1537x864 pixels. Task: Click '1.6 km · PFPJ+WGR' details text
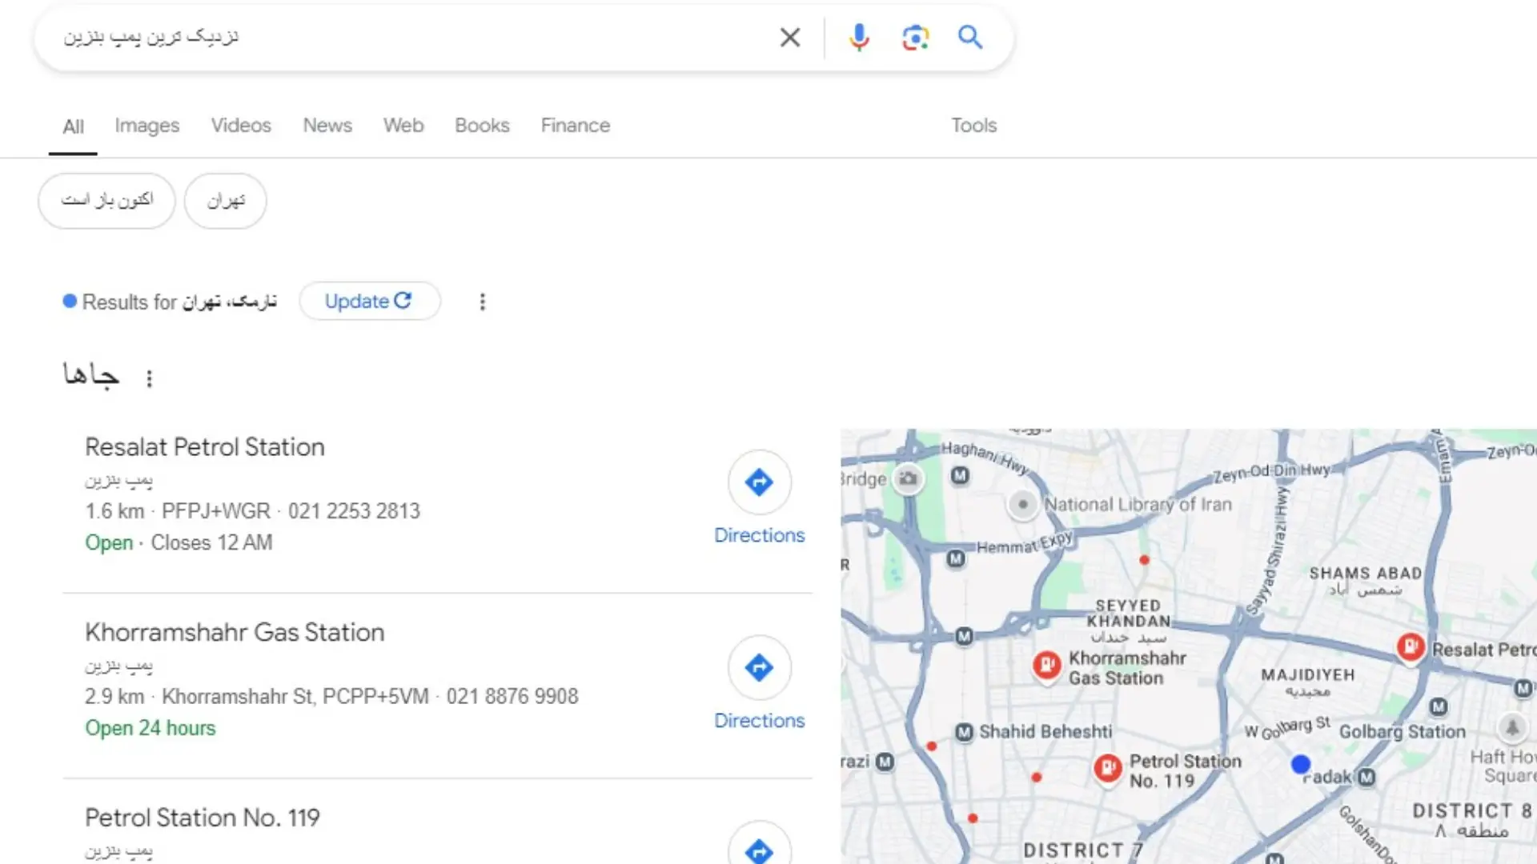pyautogui.click(x=178, y=511)
